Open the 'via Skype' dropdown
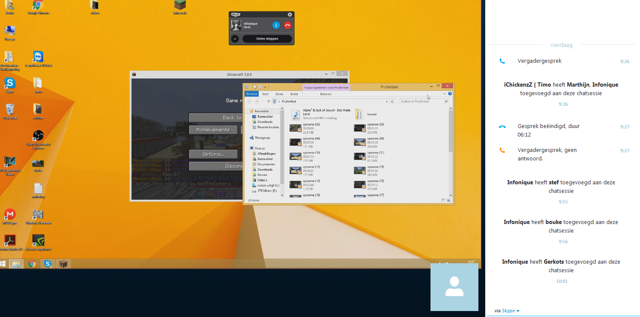The width and height of the screenshot is (640, 317). pyautogui.click(x=507, y=311)
